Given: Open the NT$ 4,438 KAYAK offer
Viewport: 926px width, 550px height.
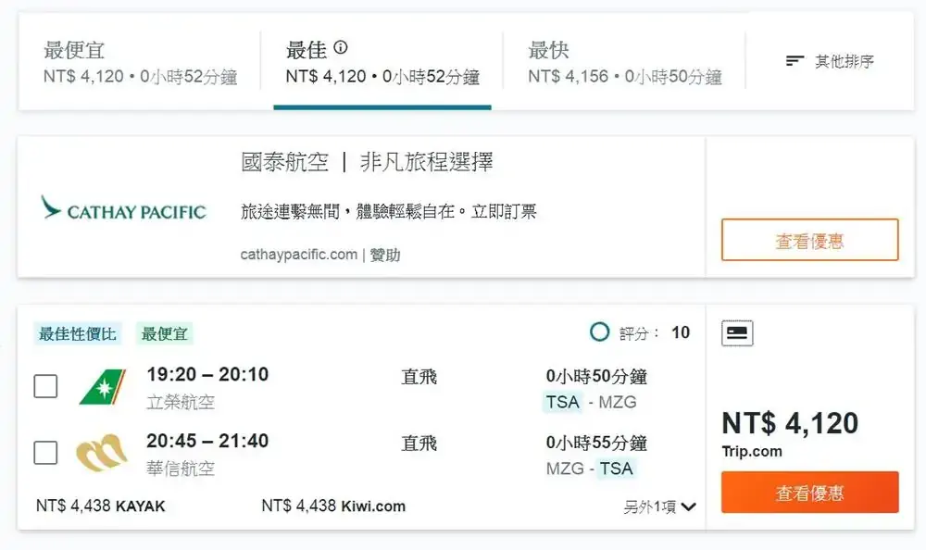Looking at the screenshot, I should tap(100, 506).
